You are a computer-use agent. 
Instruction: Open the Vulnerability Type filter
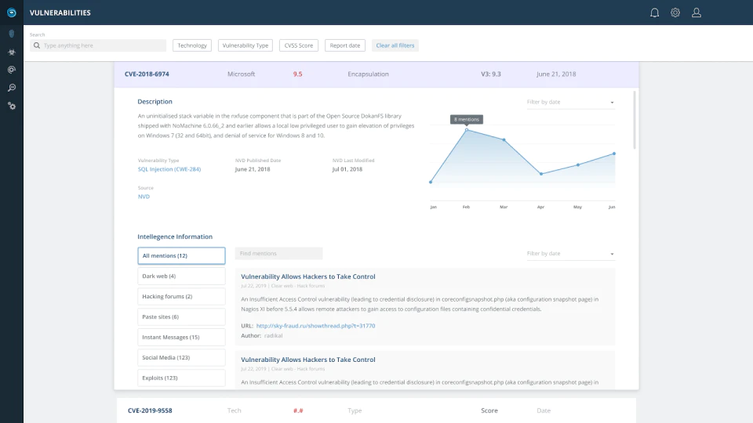pos(246,45)
